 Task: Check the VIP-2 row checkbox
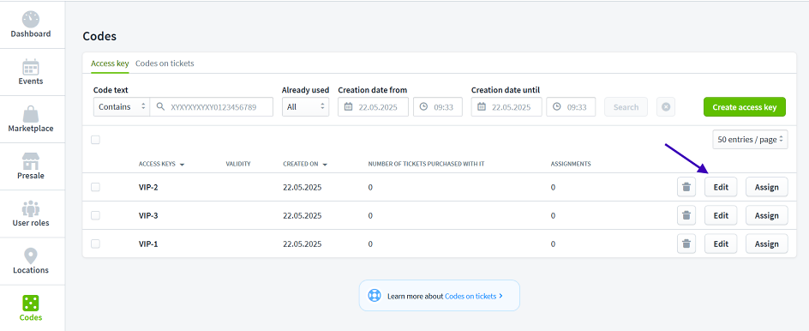(x=95, y=187)
